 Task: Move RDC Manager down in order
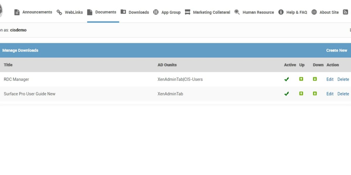(315, 79)
